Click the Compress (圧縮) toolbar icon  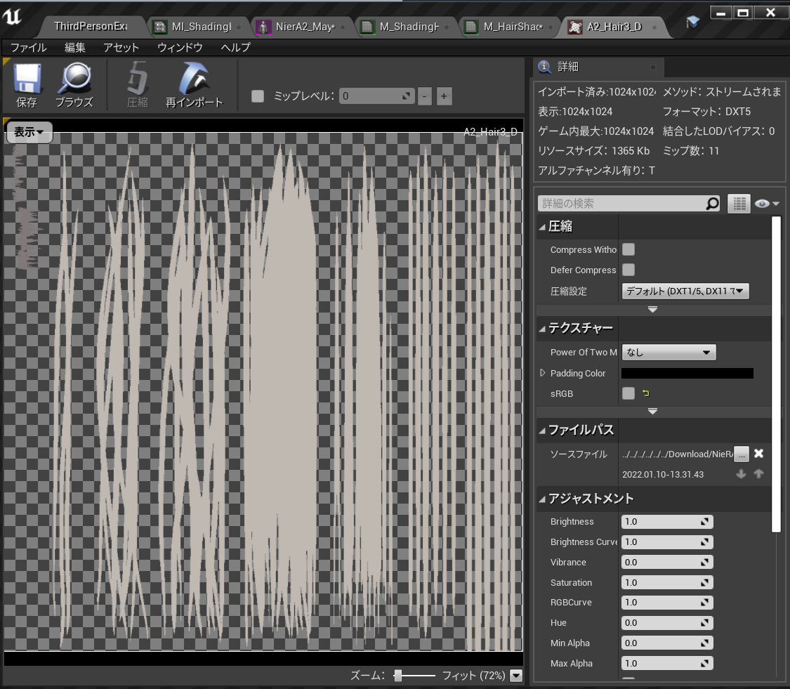(138, 84)
